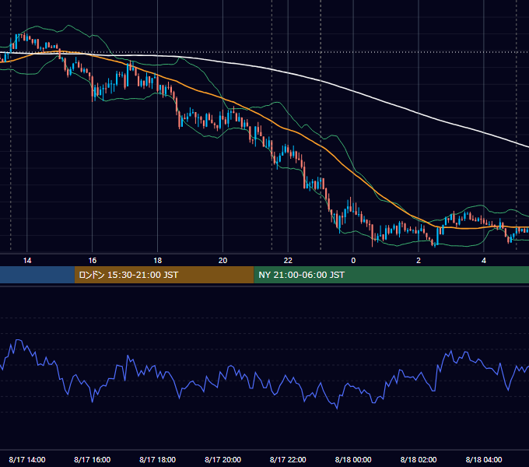Click the 0 hour axis label
Screen dimensions: 529x467
353,261
